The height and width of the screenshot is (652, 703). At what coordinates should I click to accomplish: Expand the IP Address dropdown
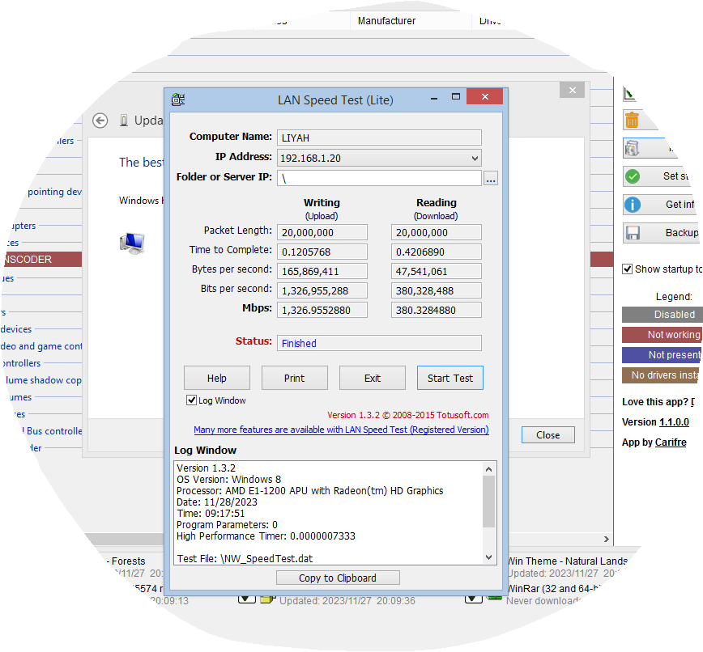click(475, 158)
